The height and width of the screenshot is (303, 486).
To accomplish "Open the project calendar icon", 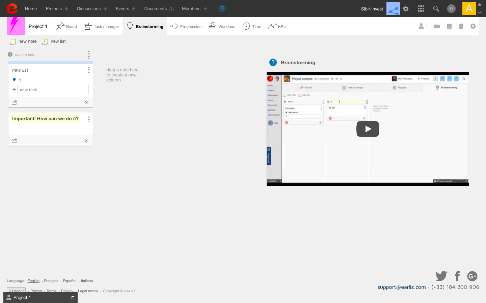I will [449, 26].
